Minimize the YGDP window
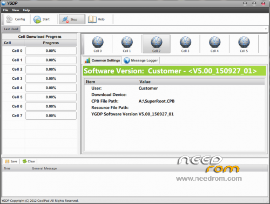The height and width of the screenshot is (204, 270). tap(245, 3)
